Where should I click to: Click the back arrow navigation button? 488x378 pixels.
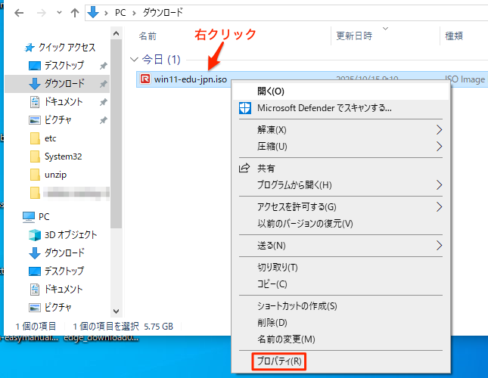click(17, 13)
